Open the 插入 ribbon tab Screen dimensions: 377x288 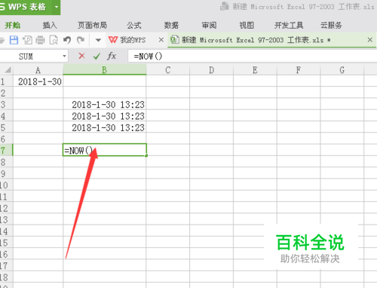[50, 25]
